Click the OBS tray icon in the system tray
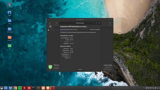 click(x=144, y=88)
